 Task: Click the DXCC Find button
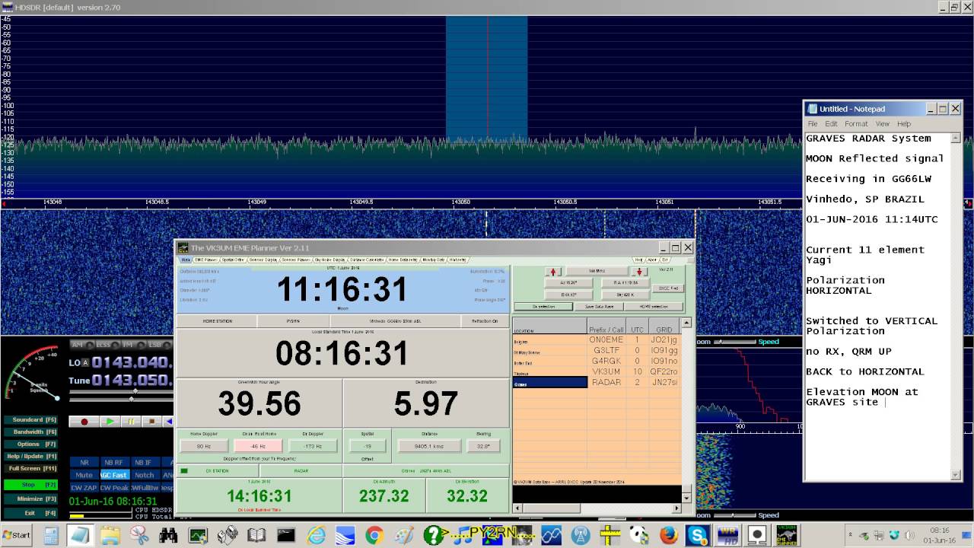coord(667,288)
